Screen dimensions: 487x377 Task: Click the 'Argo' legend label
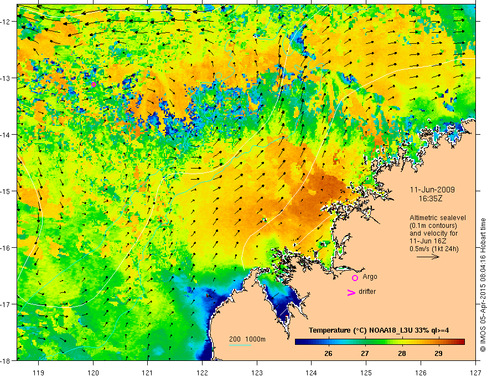pyautogui.click(x=370, y=277)
